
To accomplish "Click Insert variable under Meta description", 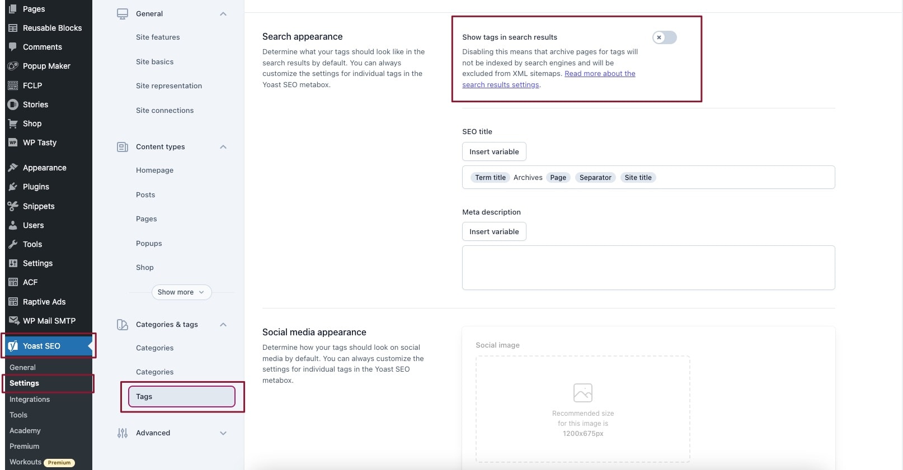I will (494, 231).
